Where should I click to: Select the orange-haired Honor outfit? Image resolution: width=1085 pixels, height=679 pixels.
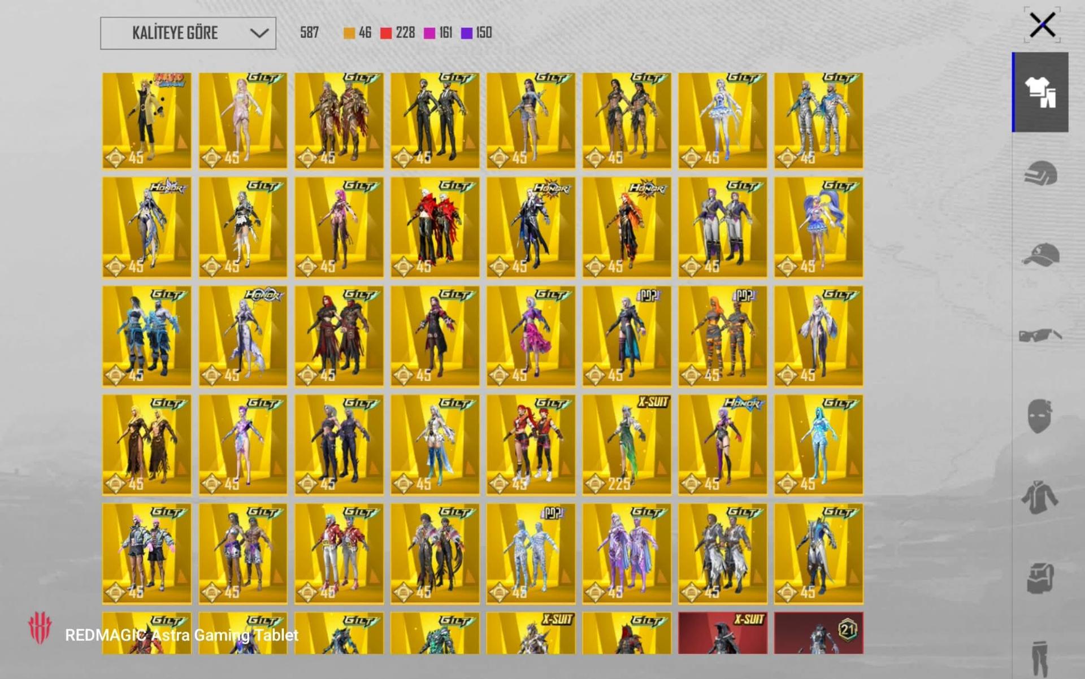(627, 227)
